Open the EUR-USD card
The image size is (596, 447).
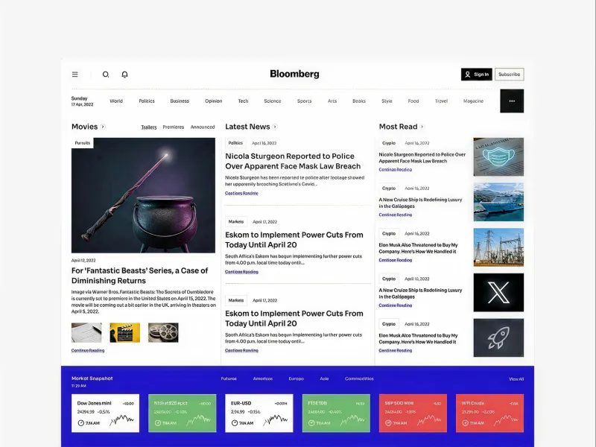(x=259, y=413)
